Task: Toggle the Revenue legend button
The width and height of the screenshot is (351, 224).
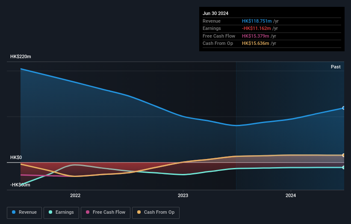Action: point(24,212)
